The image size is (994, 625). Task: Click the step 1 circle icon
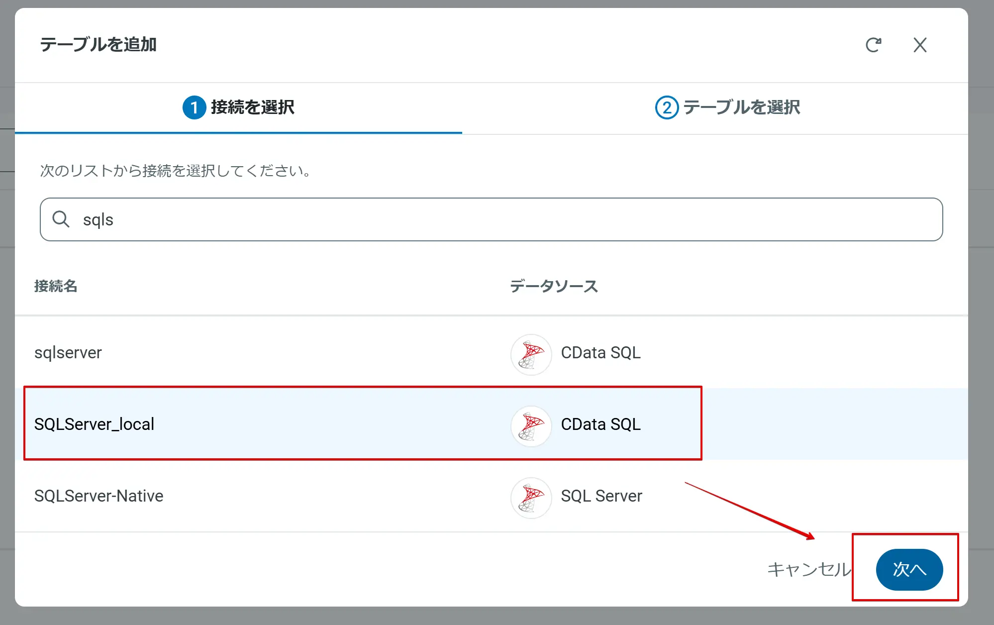(x=194, y=107)
